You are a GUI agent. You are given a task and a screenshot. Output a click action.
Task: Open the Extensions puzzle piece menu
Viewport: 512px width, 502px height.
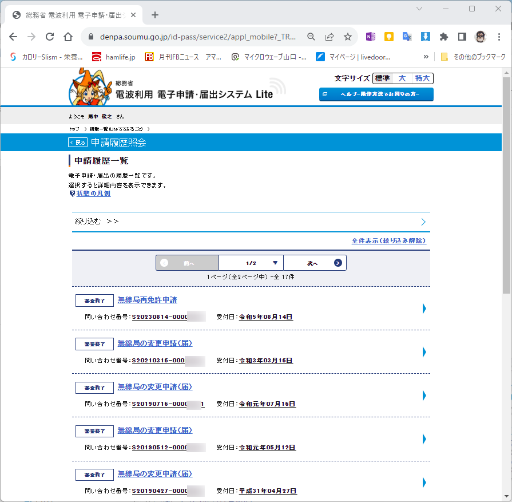(443, 37)
